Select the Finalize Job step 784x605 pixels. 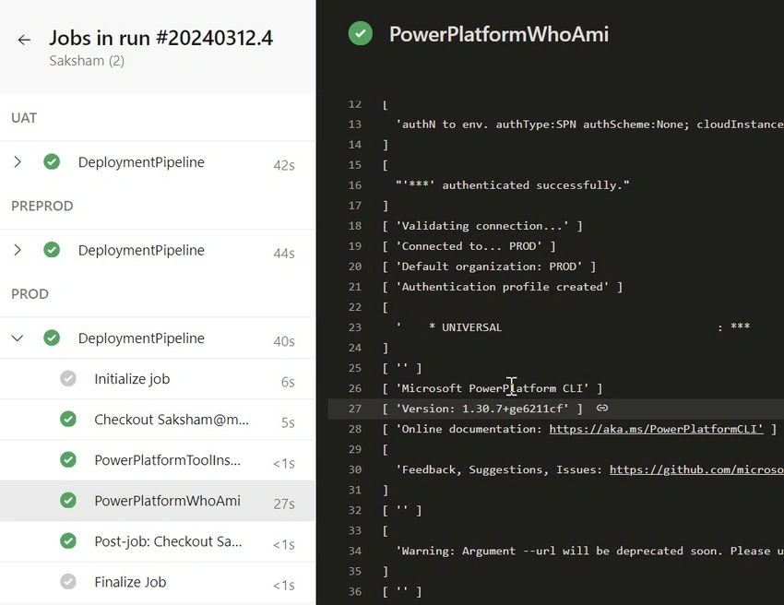(x=158, y=582)
